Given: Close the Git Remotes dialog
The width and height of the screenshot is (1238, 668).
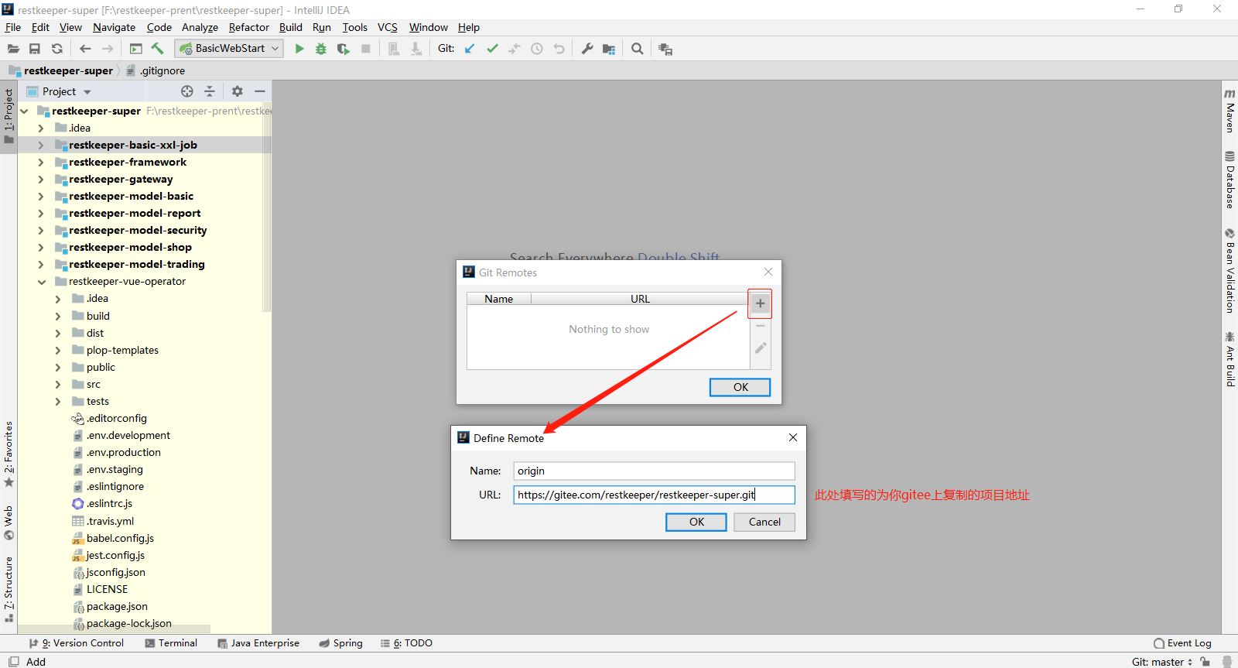Looking at the screenshot, I should 768,272.
